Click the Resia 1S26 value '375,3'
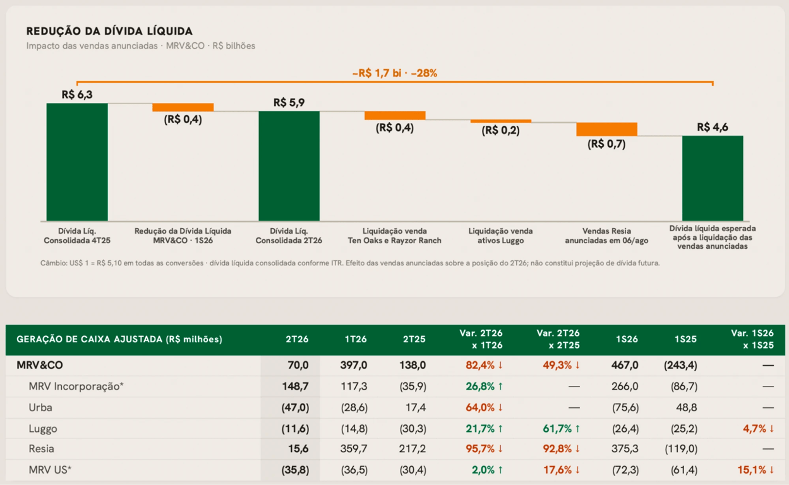The height and width of the screenshot is (485, 789). [x=625, y=449]
